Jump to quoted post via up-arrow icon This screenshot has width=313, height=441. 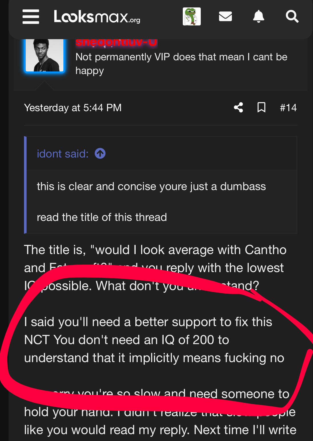100,153
